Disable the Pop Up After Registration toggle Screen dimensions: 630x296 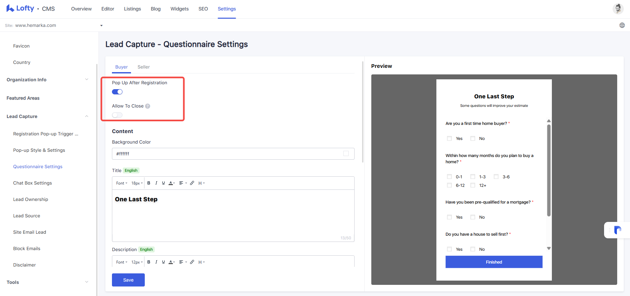pyautogui.click(x=117, y=92)
